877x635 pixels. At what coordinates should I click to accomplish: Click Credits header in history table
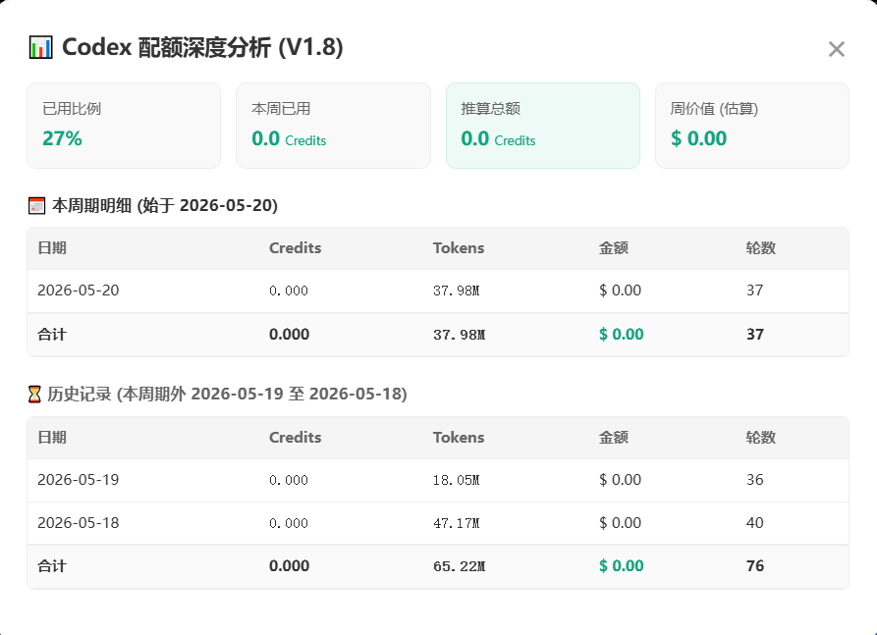(296, 438)
